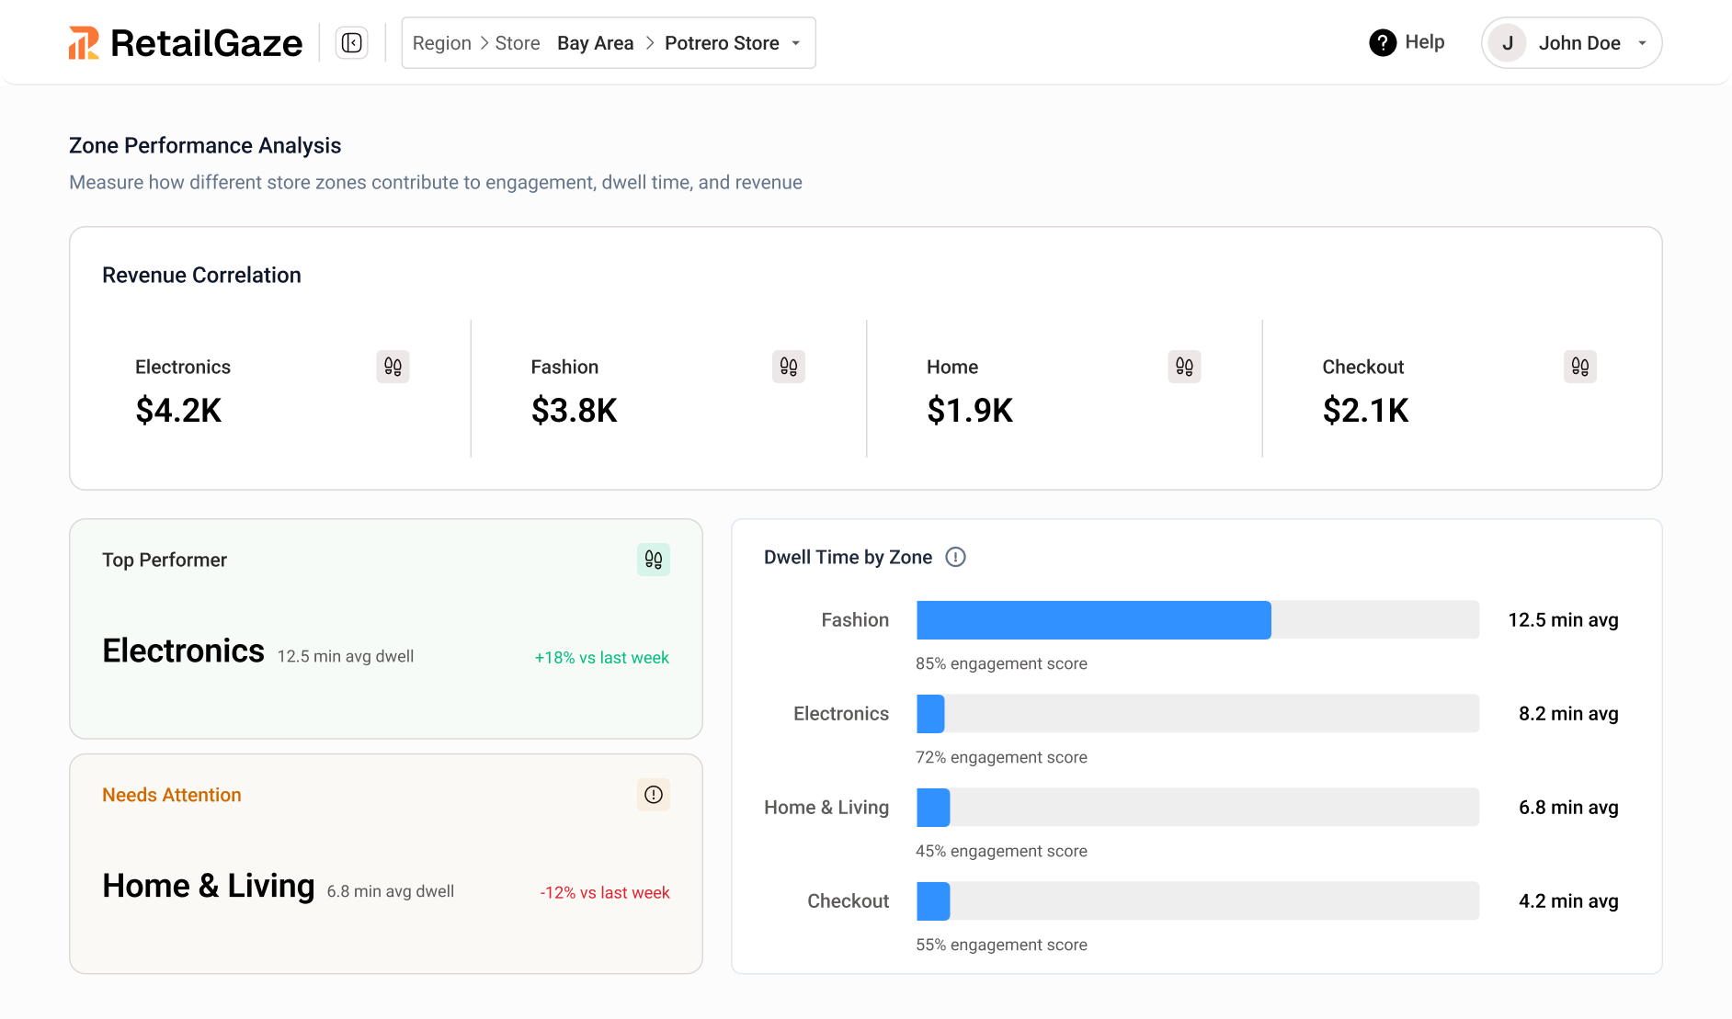Click the Help link text

click(x=1425, y=42)
